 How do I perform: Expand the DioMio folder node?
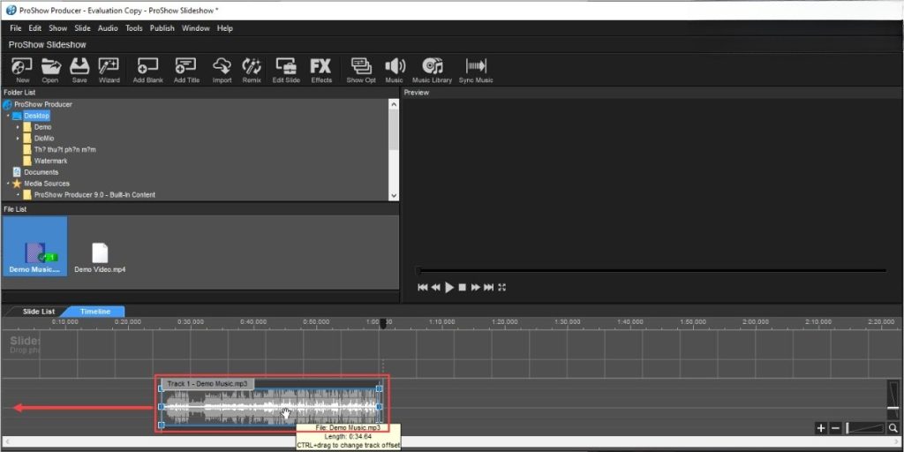click(x=18, y=139)
